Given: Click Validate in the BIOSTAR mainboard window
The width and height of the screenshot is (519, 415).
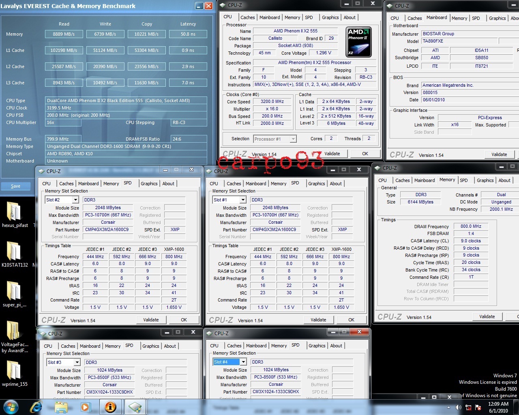Looking at the screenshot, I should (499, 154).
